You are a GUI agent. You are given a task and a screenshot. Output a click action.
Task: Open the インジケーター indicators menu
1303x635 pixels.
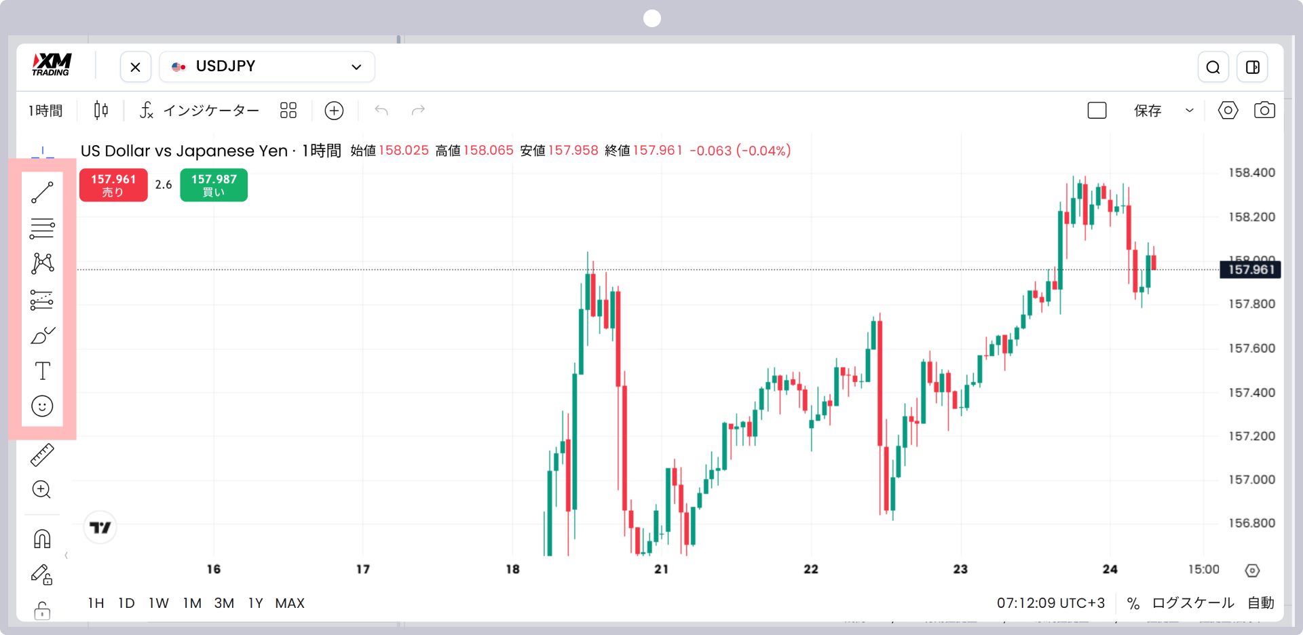click(200, 111)
